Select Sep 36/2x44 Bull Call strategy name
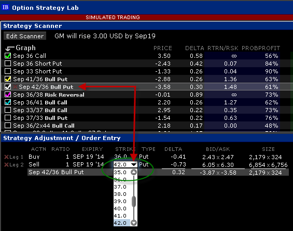The width and height of the screenshot is (293, 231). (x=44, y=126)
